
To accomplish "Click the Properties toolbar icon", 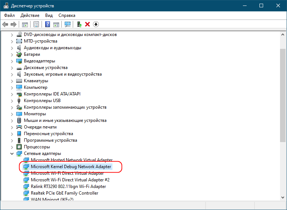I will [36, 24].
